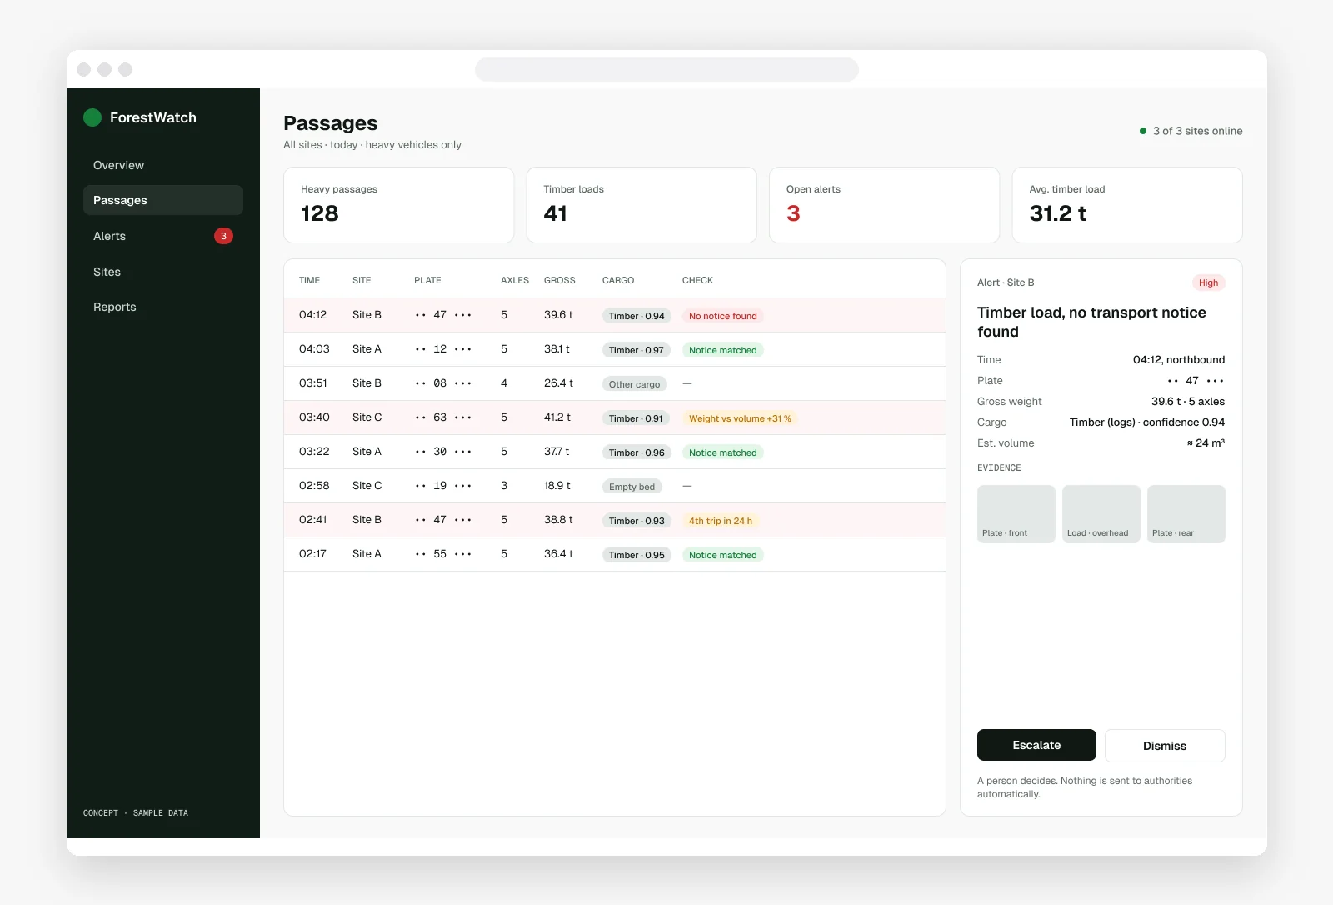
Task: Select the 04:12 Site B passage time
Action: coord(313,315)
